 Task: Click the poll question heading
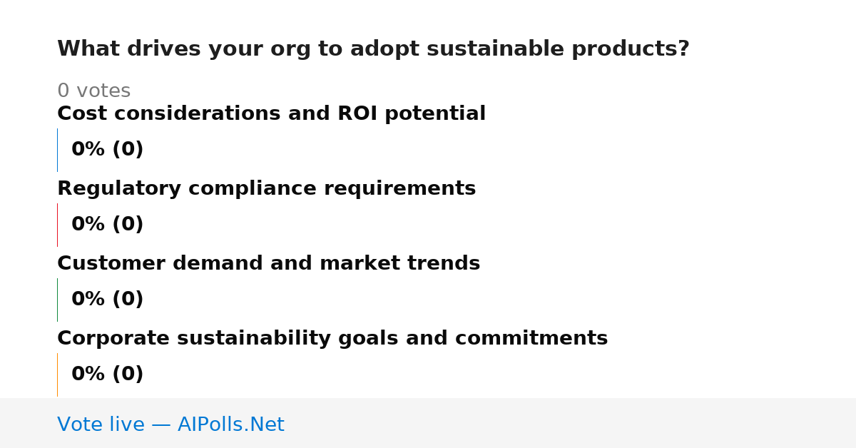coord(373,49)
